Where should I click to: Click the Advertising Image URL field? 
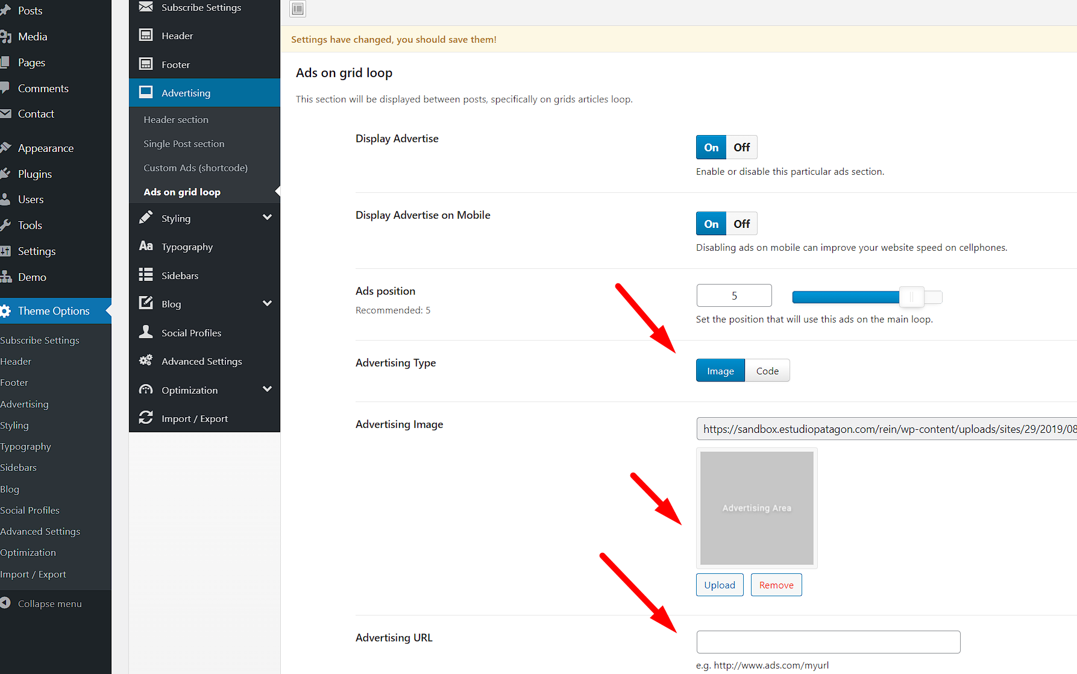(887, 429)
